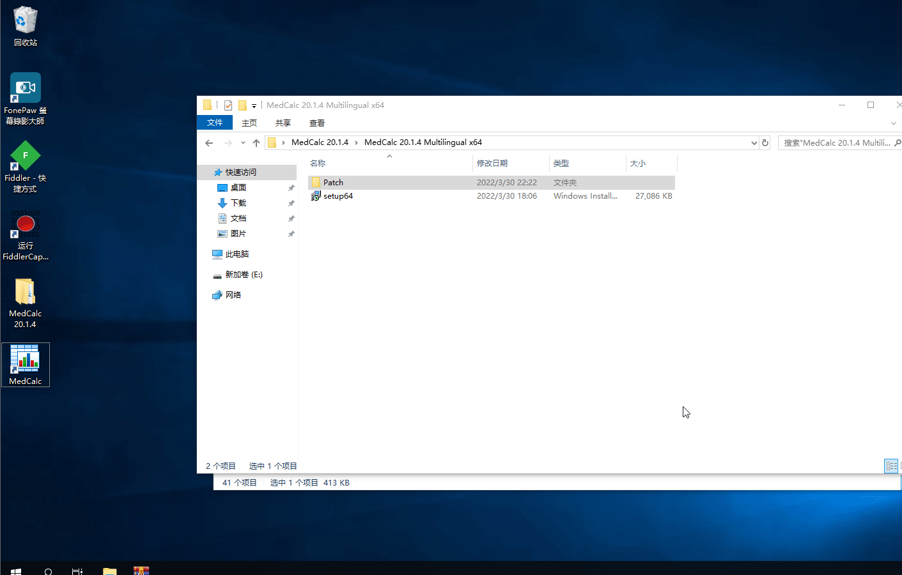Click the MedCalc 20.1.4 Multilingual x64 breadcrumb
This screenshot has height=575, width=902.
(423, 142)
